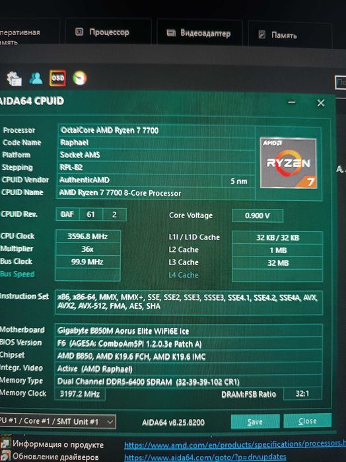Close the AIDA64 CPUID window with X
The image size is (346, 462).
pos(321,103)
